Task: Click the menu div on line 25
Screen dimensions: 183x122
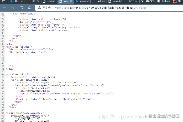Action: pyautogui.click(x=25, y=14)
